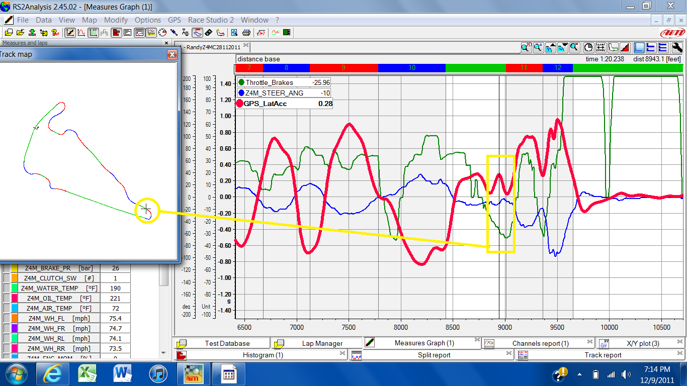This screenshot has width=687, height=386.
Task: Open the GPS menu
Action: pyautogui.click(x=175, y=20)
